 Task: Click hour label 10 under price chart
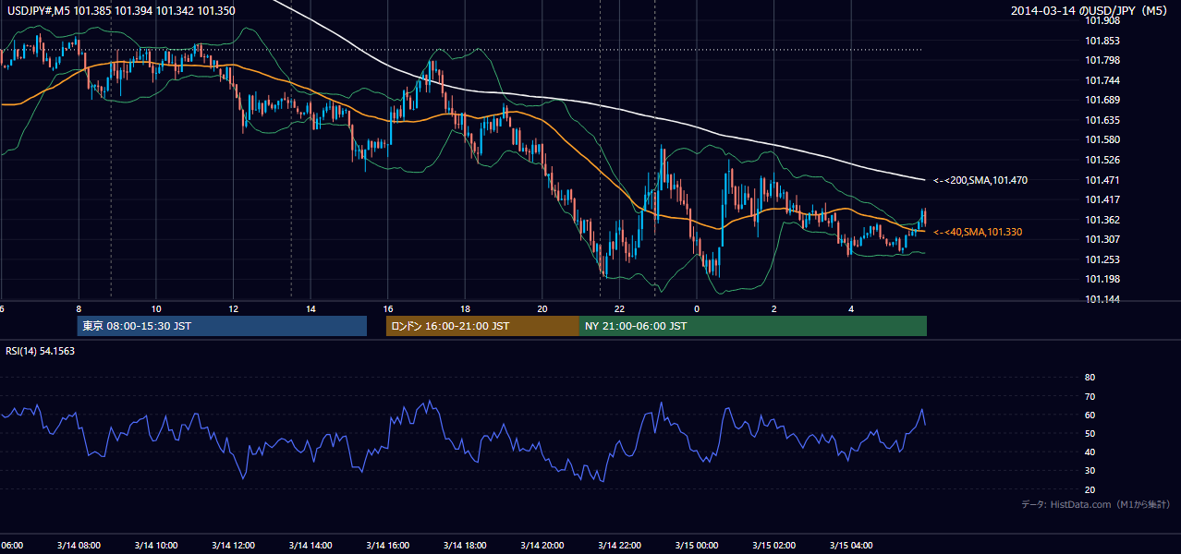tap(156, 308)
